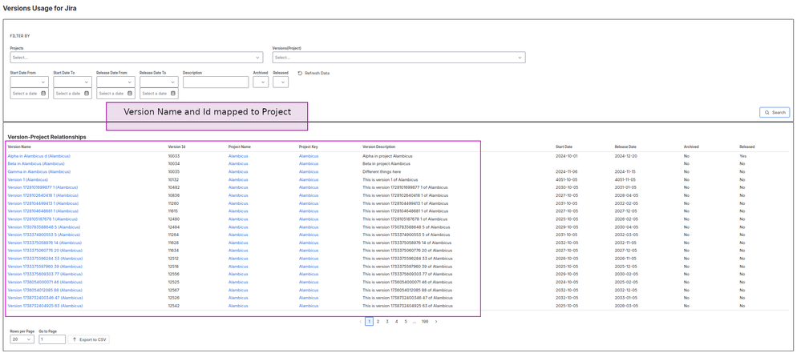Open the Start Date To operator dropdown

[72, 82]
